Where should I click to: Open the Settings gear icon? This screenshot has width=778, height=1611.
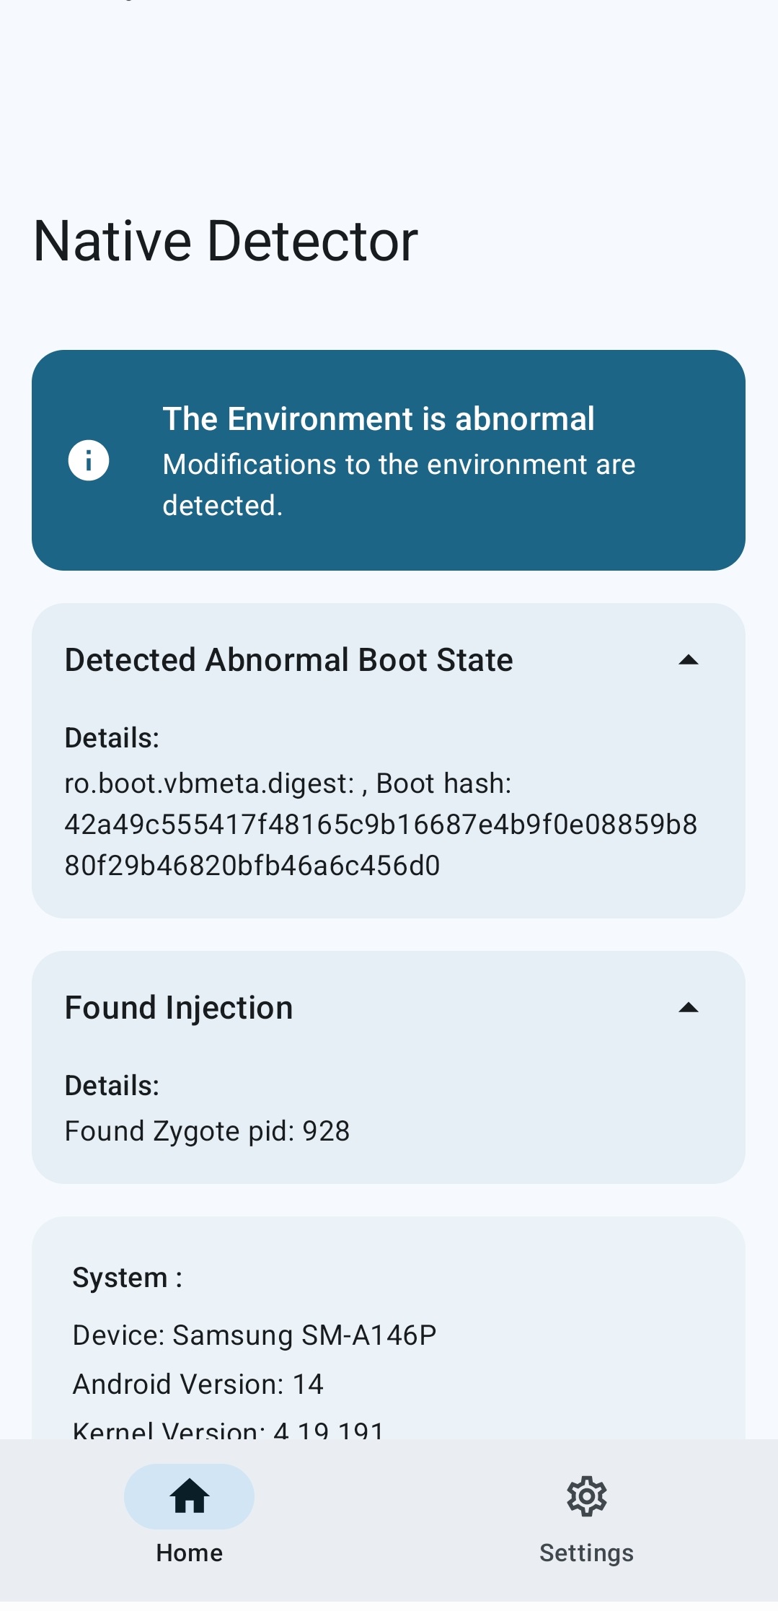(587, 1496)
